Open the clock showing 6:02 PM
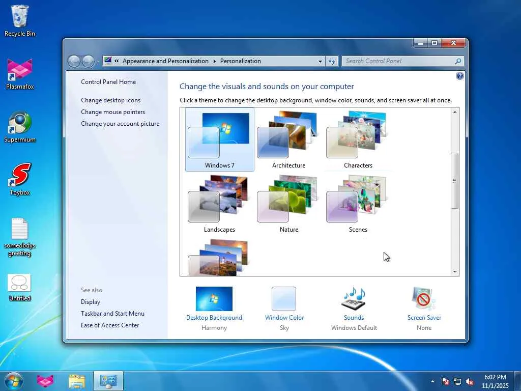521x391 pixels. (495, 381)
